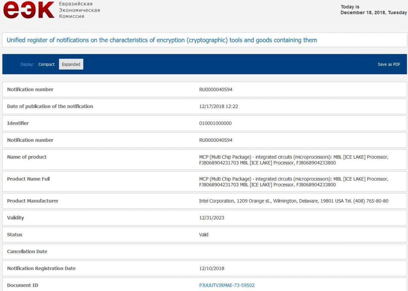The image size is (408, 291).
Task: Click the Valid status value
Action: 204,235
